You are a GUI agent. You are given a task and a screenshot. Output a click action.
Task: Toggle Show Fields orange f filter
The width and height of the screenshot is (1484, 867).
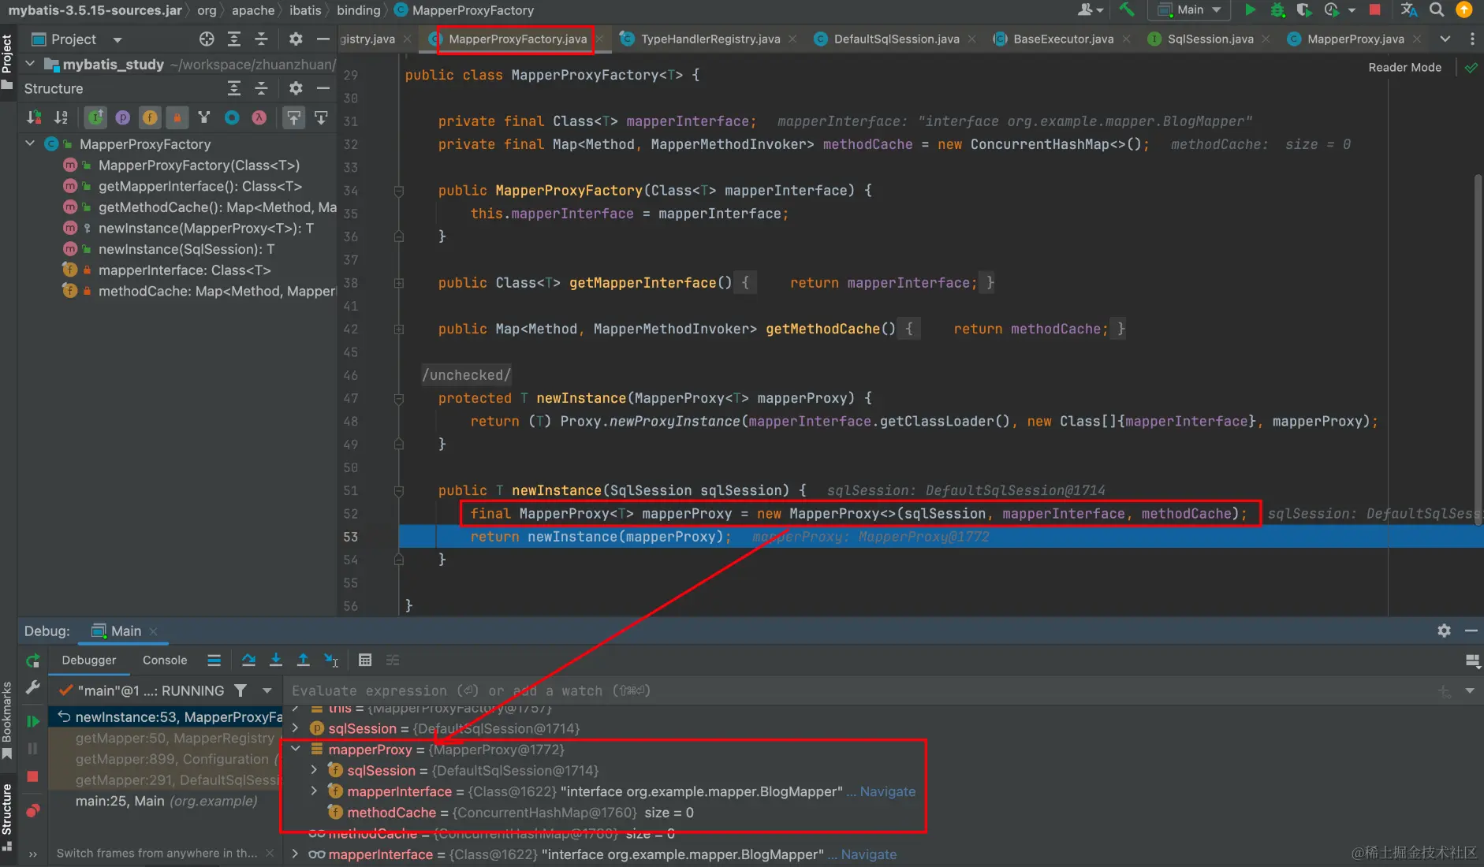pos(150,117)
